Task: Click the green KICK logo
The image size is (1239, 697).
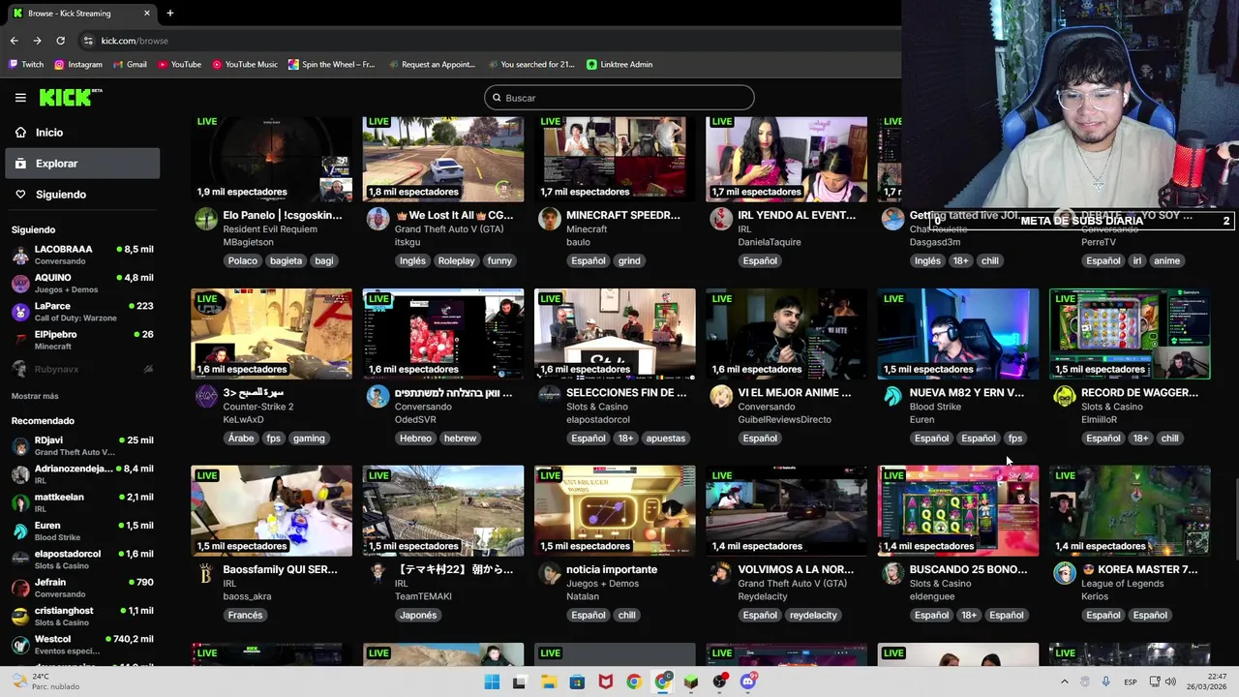Action: click(x=70, y=97)
